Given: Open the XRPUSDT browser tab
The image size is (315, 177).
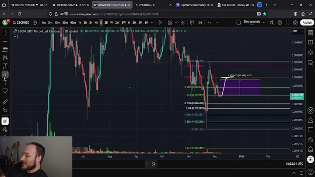Looking at the screenshot, I should (x=70, y=5).
